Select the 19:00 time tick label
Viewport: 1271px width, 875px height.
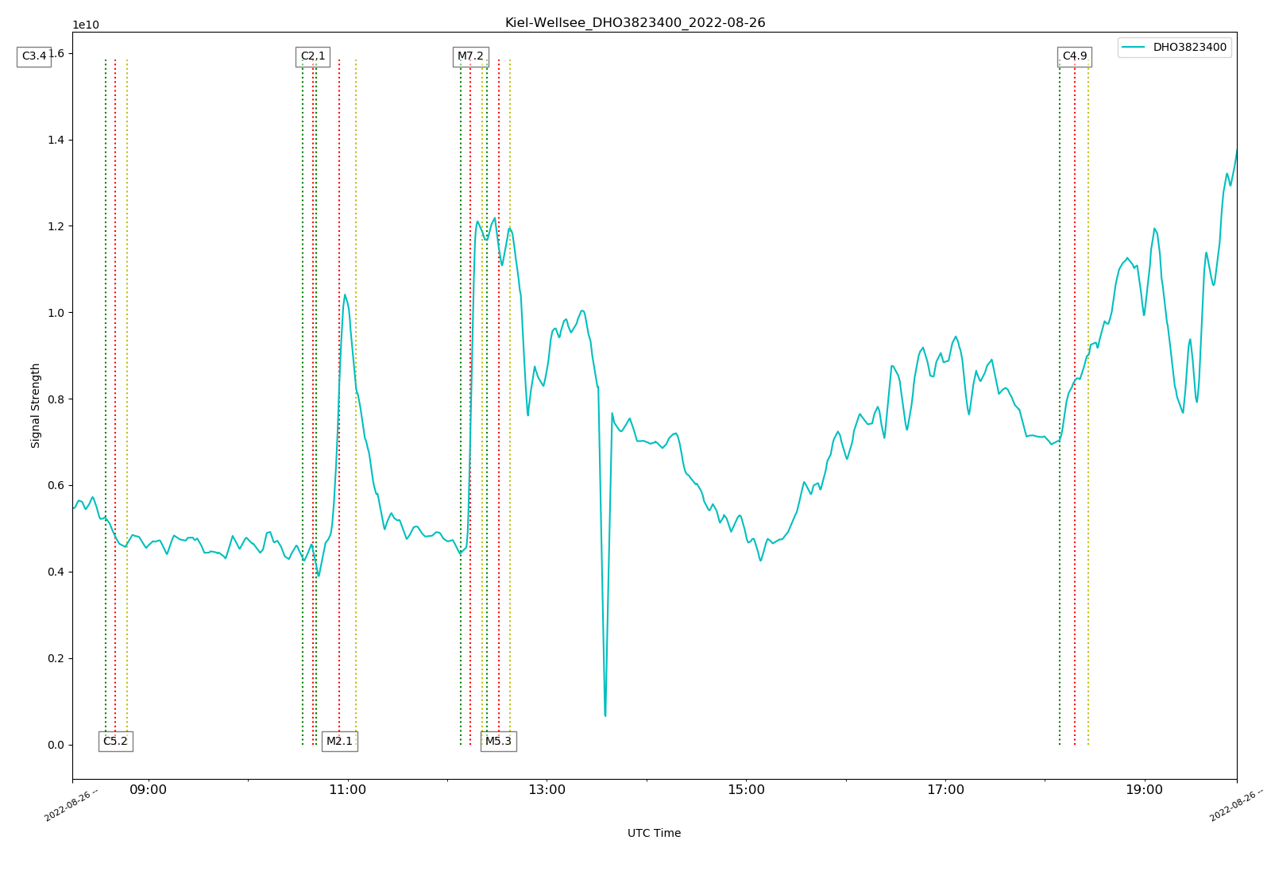pos(1144,790)
